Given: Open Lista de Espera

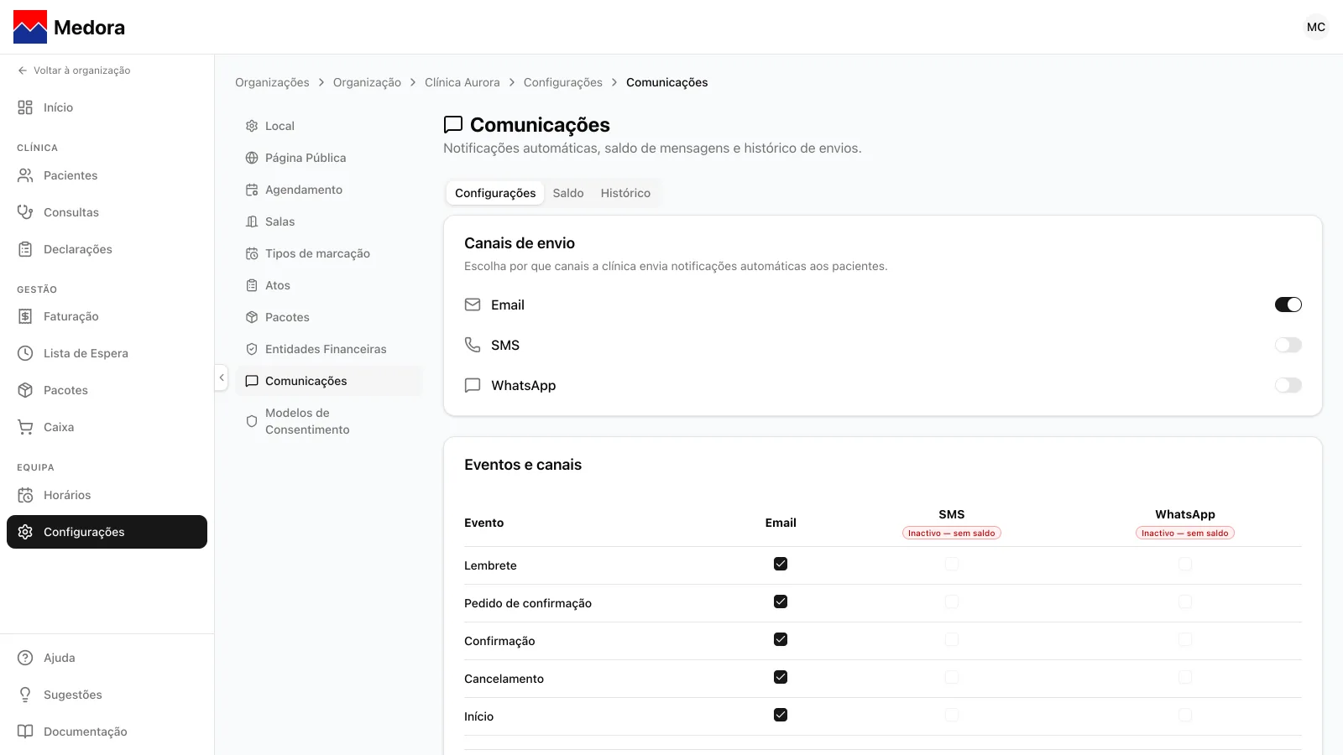Looking at the screenshot, I should pos(107,353).
